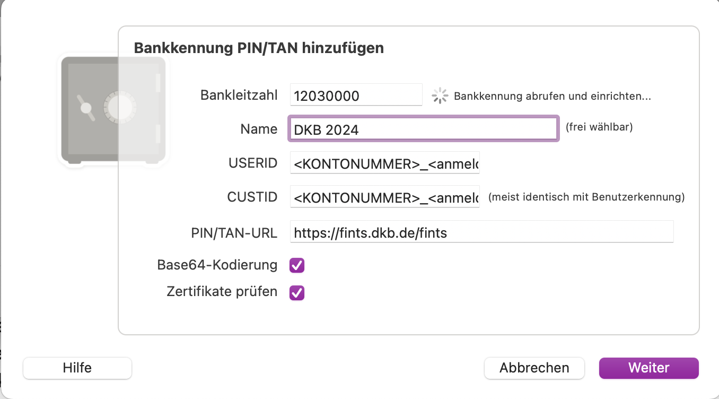Click the Weiter button

point(649,368)
